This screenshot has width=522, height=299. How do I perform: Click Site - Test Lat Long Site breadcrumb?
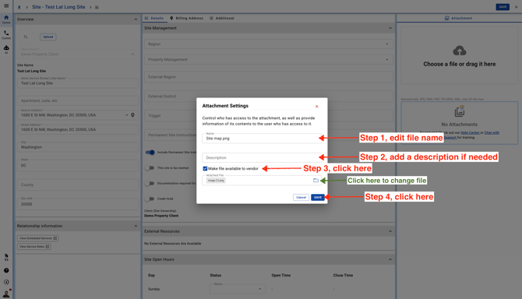tap(58, 7)
